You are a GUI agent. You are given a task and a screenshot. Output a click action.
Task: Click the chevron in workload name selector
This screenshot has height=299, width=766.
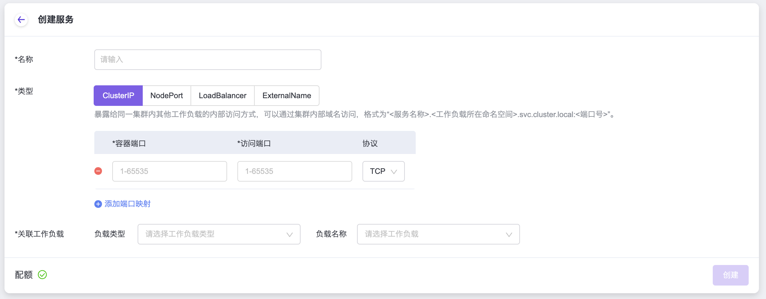point(509,235)
